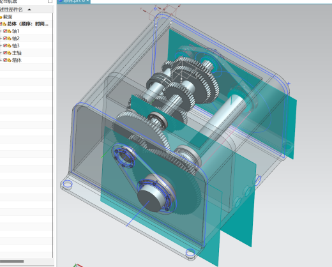332x267 pixels.
Task: Expand the 主轴 tree node
Action: tap(1, 53)
